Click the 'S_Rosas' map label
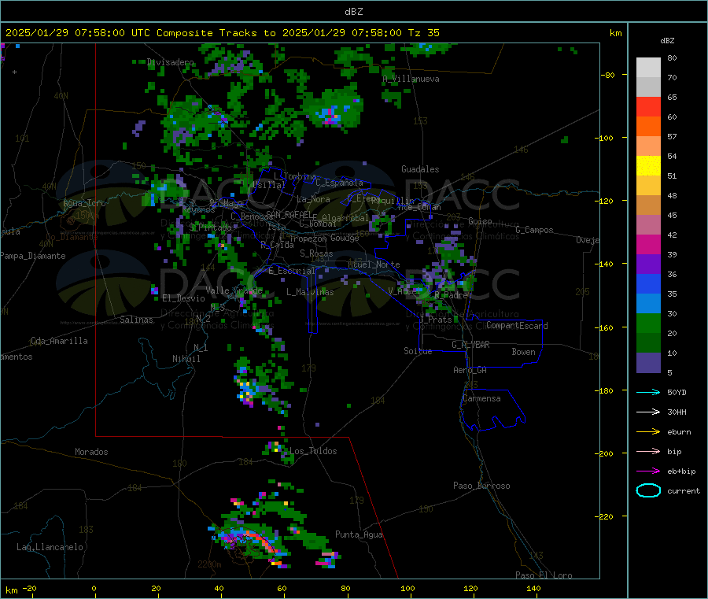The image size is (708, 599). 316,254
